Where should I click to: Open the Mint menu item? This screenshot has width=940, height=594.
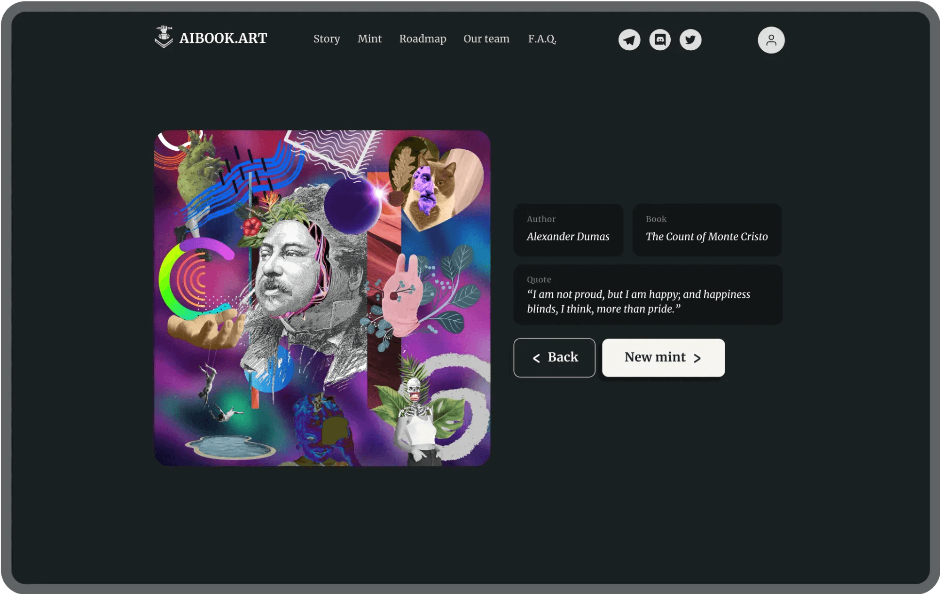pos(369,39)
